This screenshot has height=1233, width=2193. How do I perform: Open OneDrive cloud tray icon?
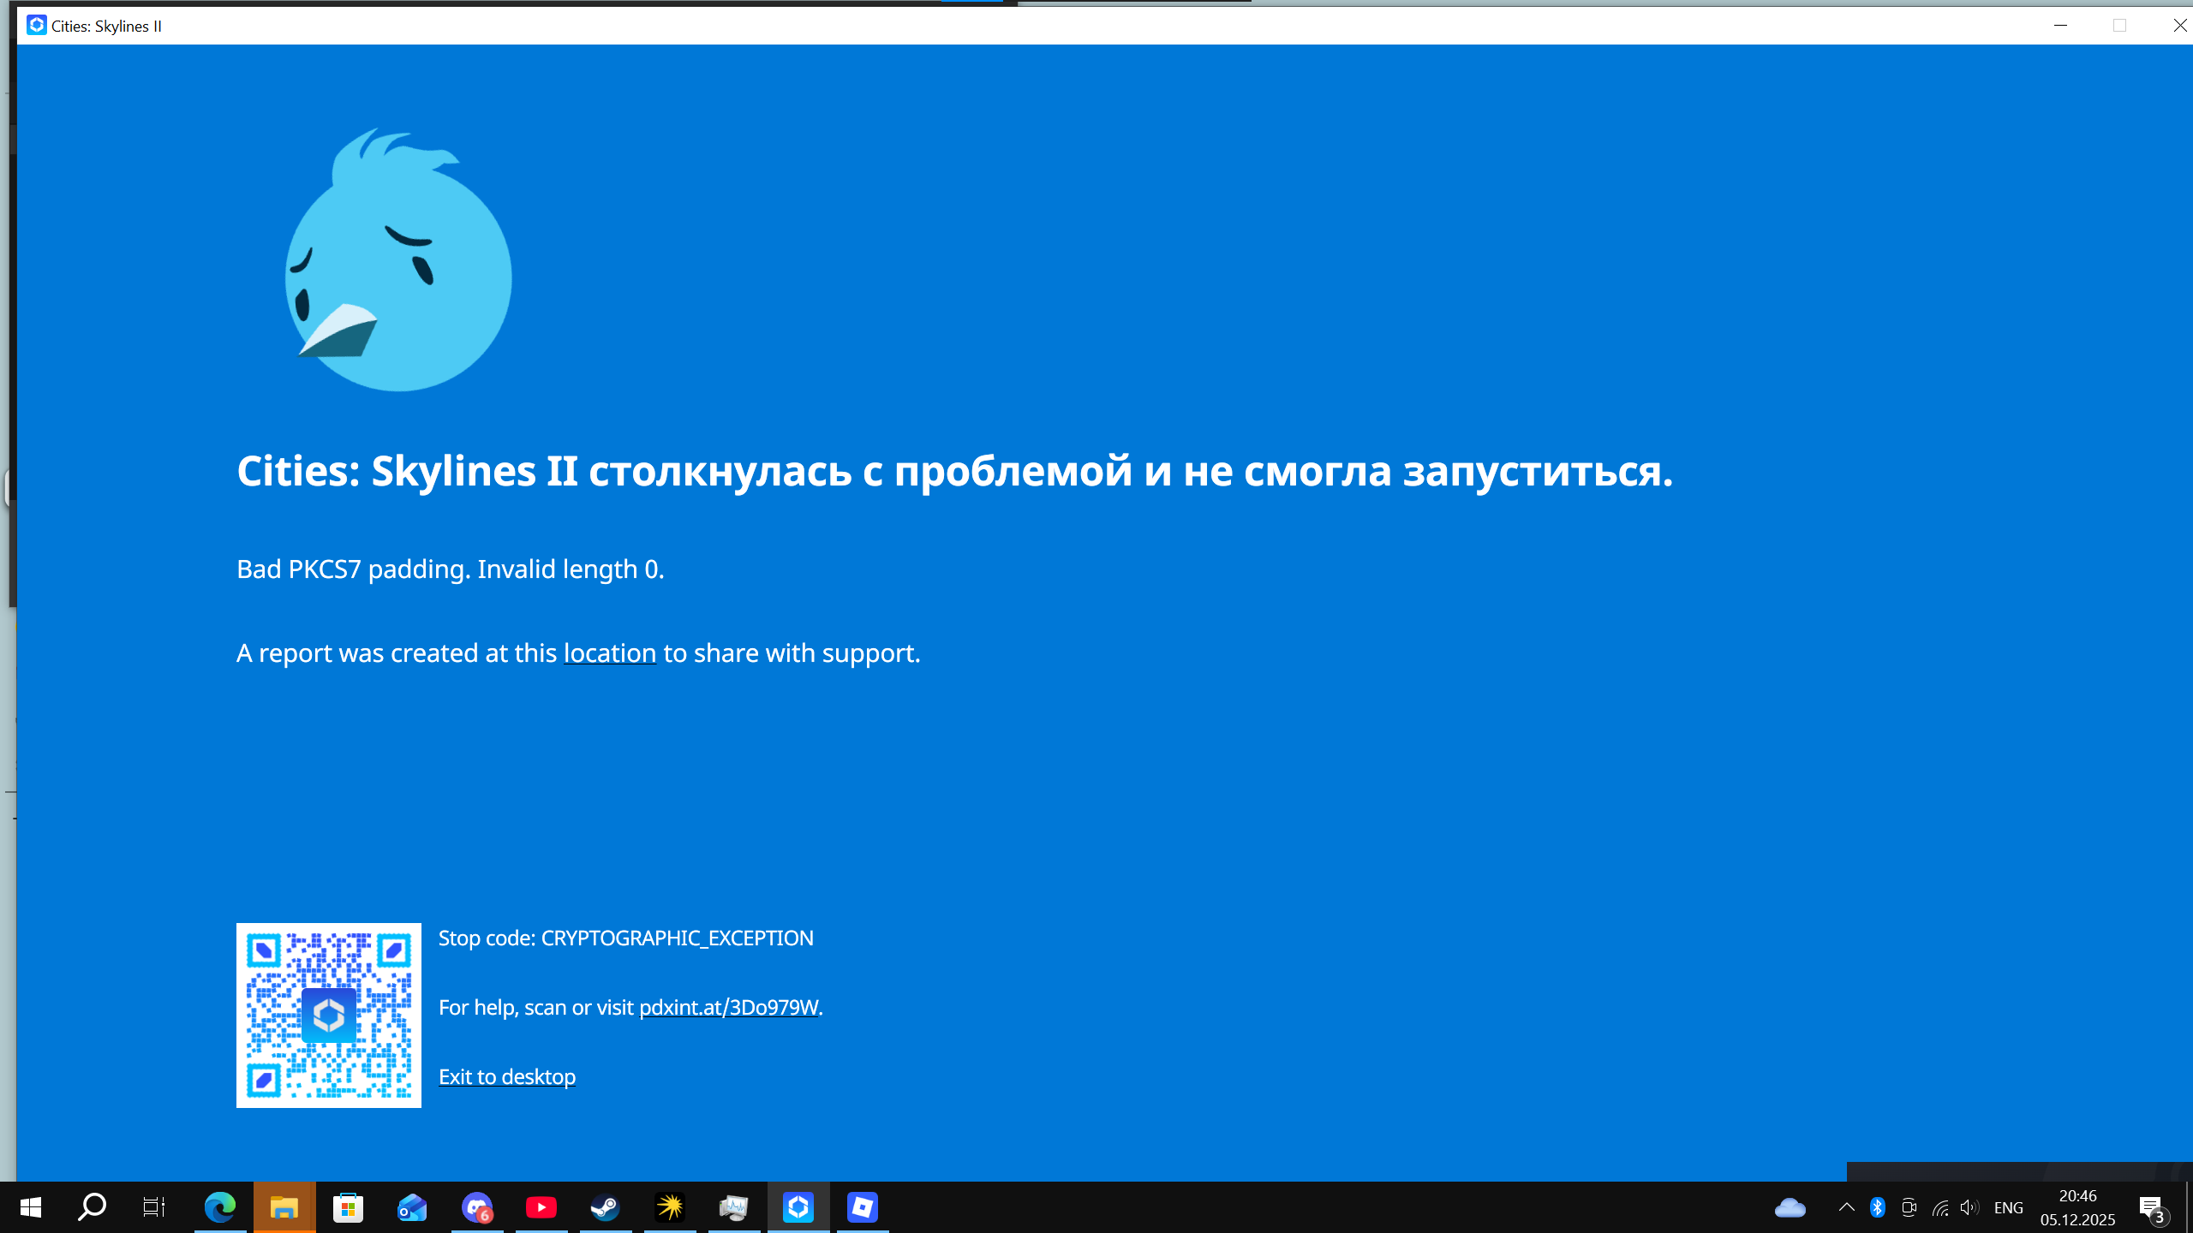tap(1790, 1207)
